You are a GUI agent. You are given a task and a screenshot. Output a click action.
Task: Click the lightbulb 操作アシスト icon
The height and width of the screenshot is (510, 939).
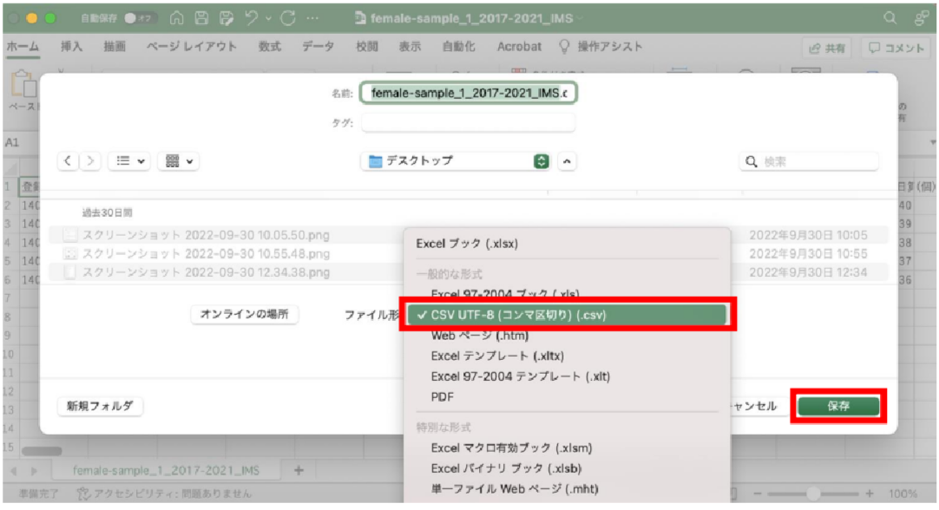pos(563,47)
